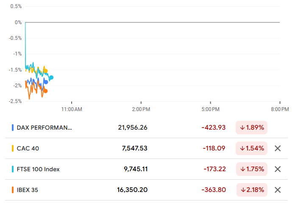Click the yellow CAC 40 endpoint dot

46,71
